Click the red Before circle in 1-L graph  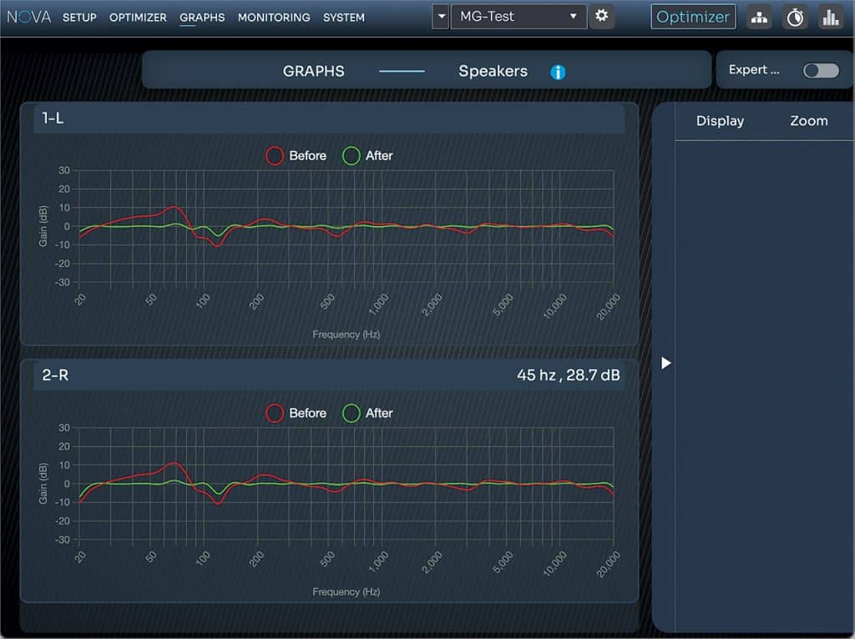(x=276, y=156)
